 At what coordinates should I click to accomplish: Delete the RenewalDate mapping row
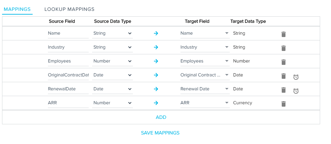283,90
